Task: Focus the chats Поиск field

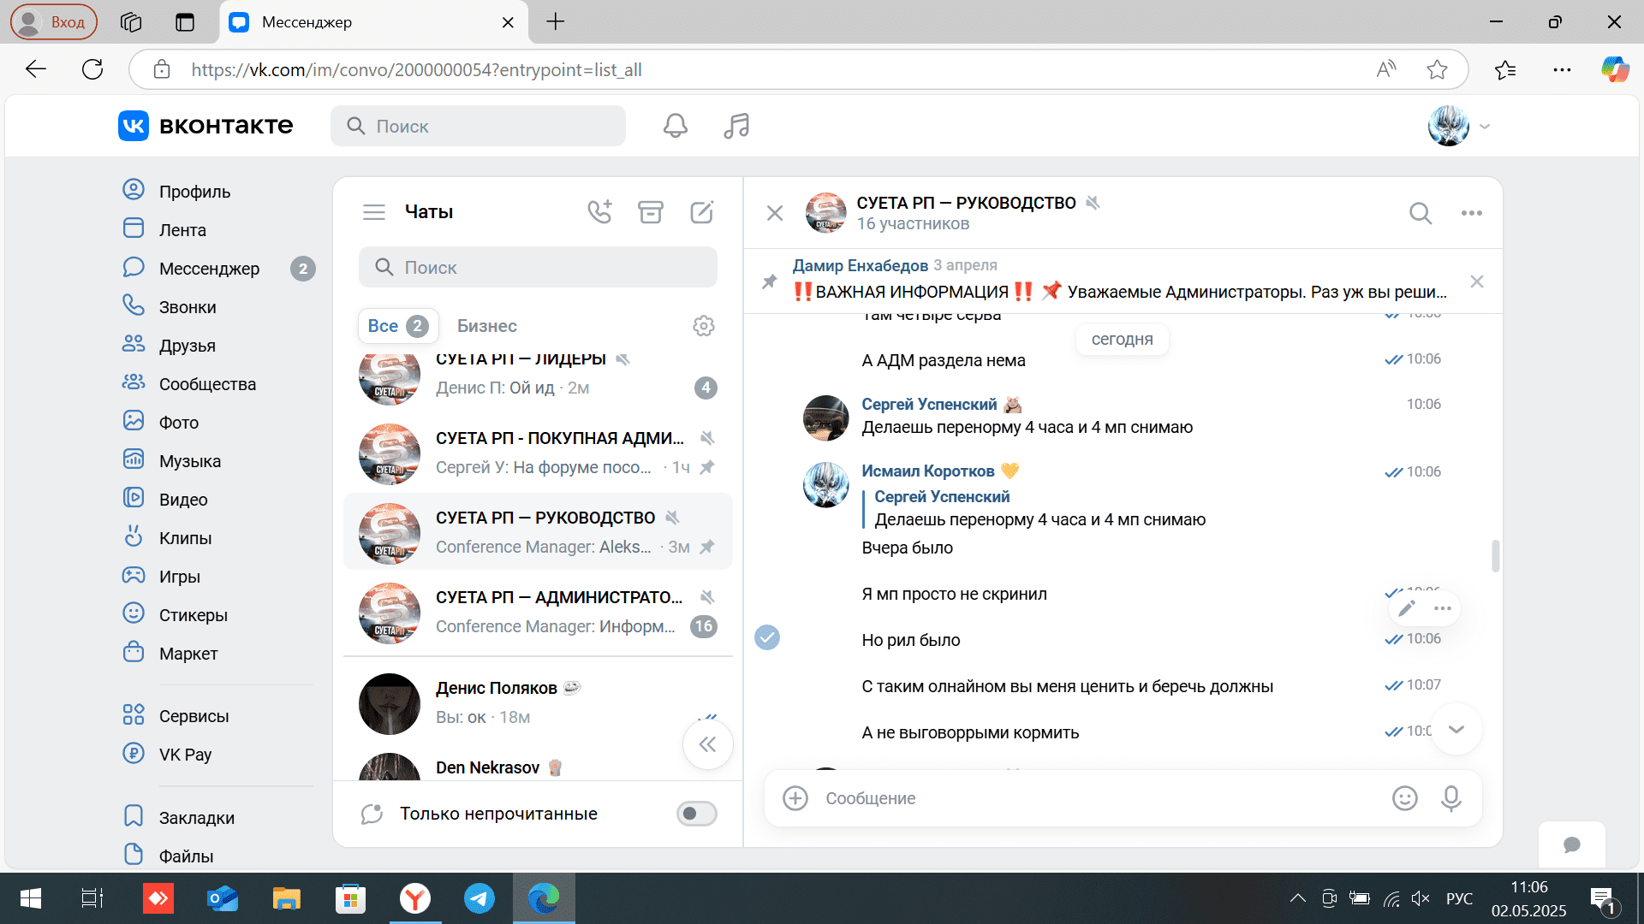Action: (x=538, y=268)
